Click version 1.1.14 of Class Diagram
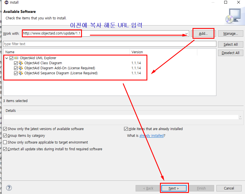The height and width of the screenshot is (194, 245). (136, 63)
